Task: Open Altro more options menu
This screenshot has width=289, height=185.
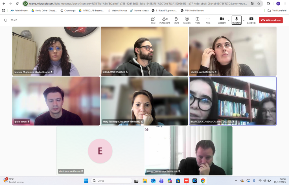Action: [208, 20]
